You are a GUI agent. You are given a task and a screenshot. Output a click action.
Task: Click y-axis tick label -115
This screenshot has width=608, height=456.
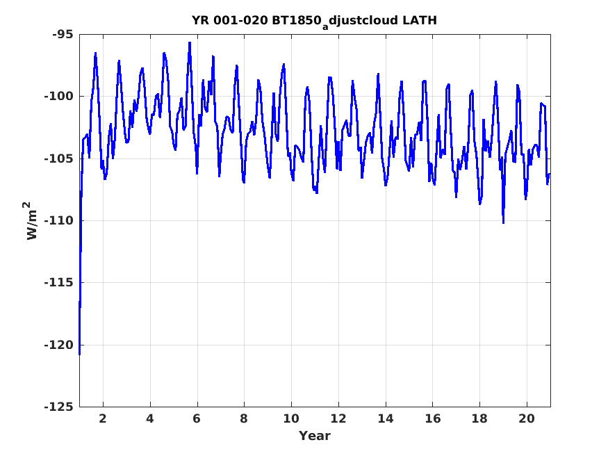coord(58,283)
